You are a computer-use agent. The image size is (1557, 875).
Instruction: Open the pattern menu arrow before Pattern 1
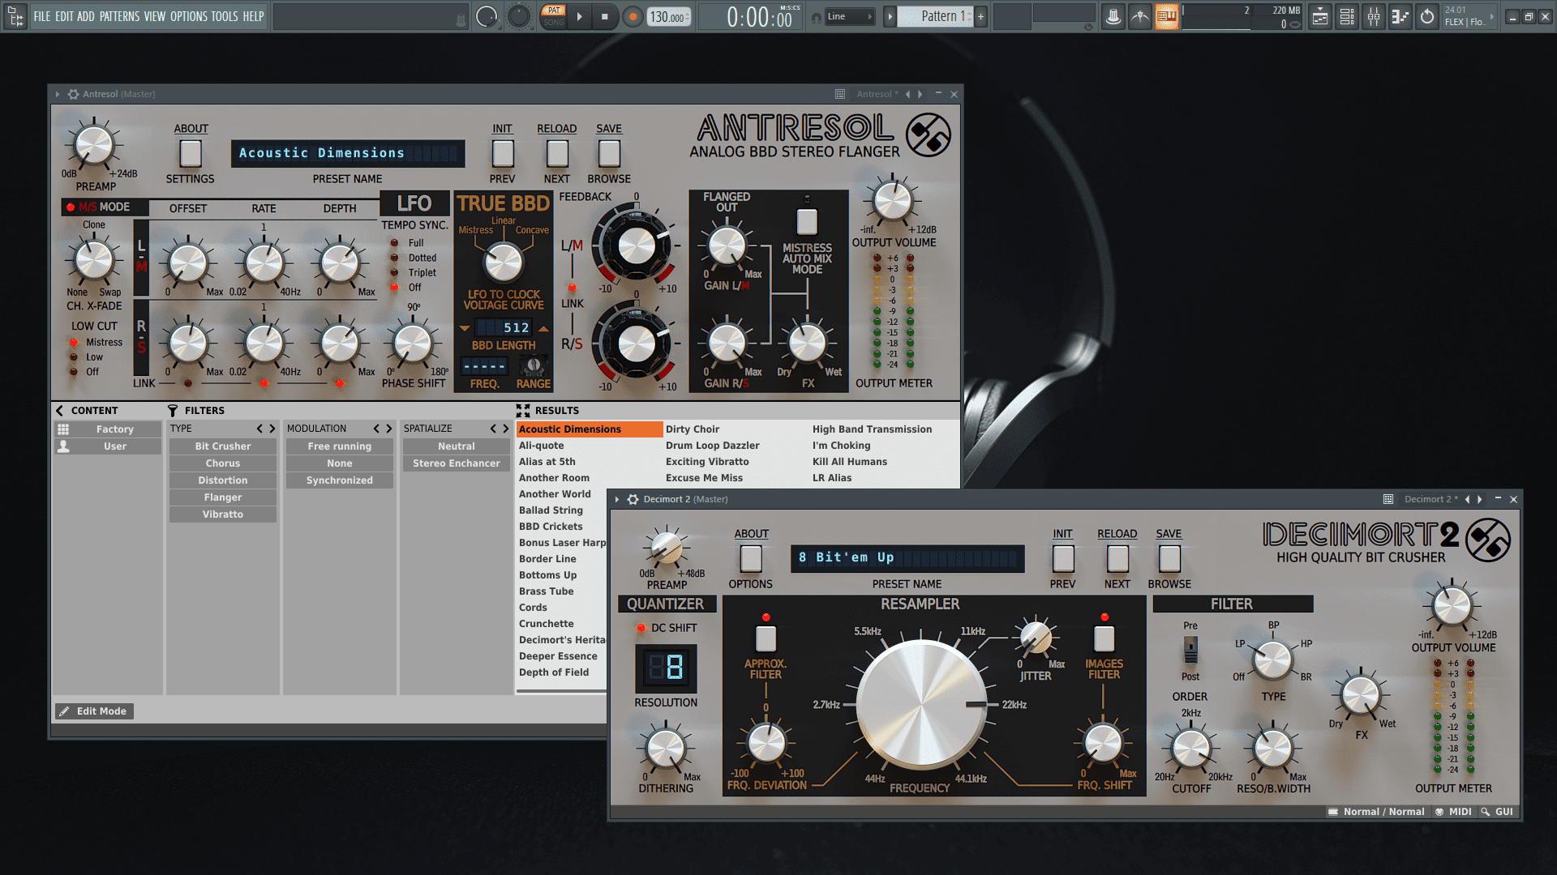890,16
